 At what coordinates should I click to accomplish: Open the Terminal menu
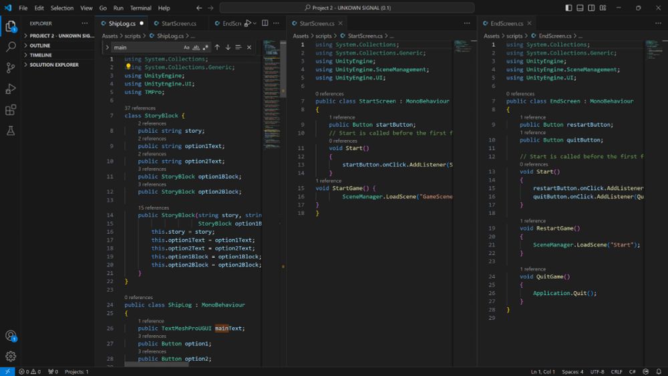tap(140, 8)
